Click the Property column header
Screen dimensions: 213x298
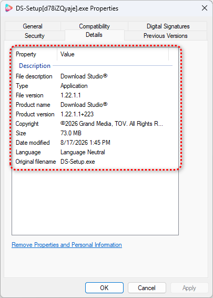[35, 54]
